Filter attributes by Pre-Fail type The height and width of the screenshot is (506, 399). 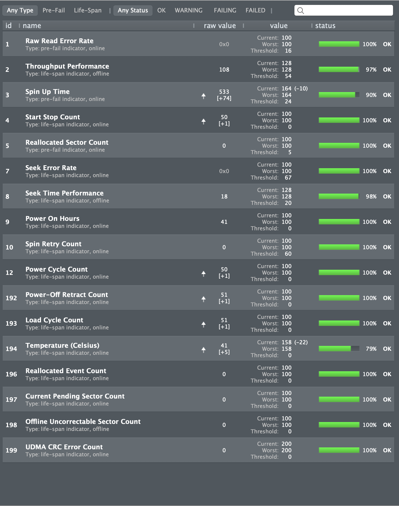[x=54, y=11]
